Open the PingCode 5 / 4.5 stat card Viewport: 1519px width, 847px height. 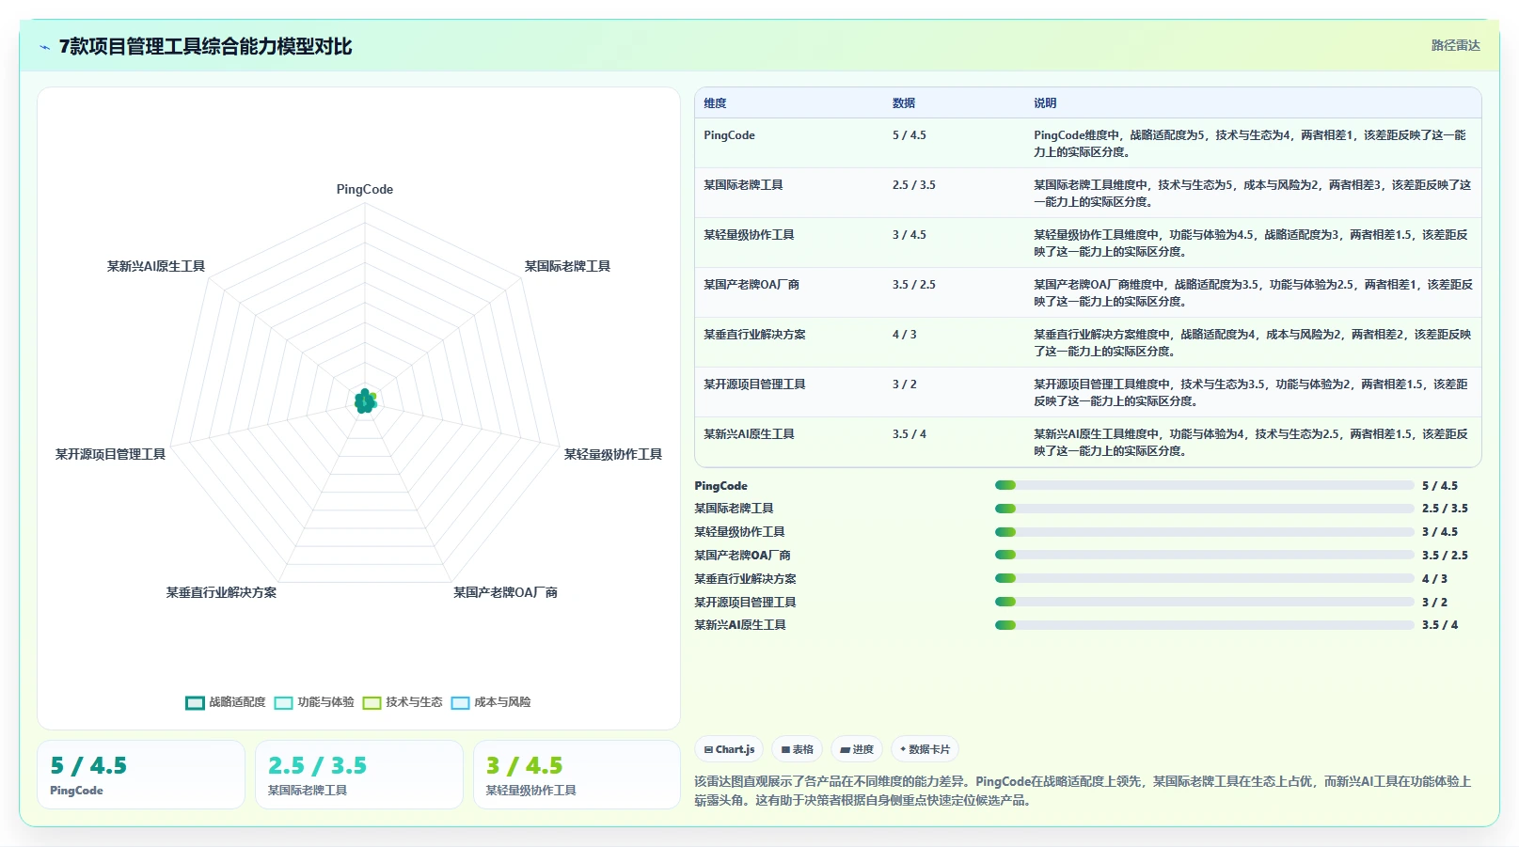pyautogui.click(x=141, y=775)
